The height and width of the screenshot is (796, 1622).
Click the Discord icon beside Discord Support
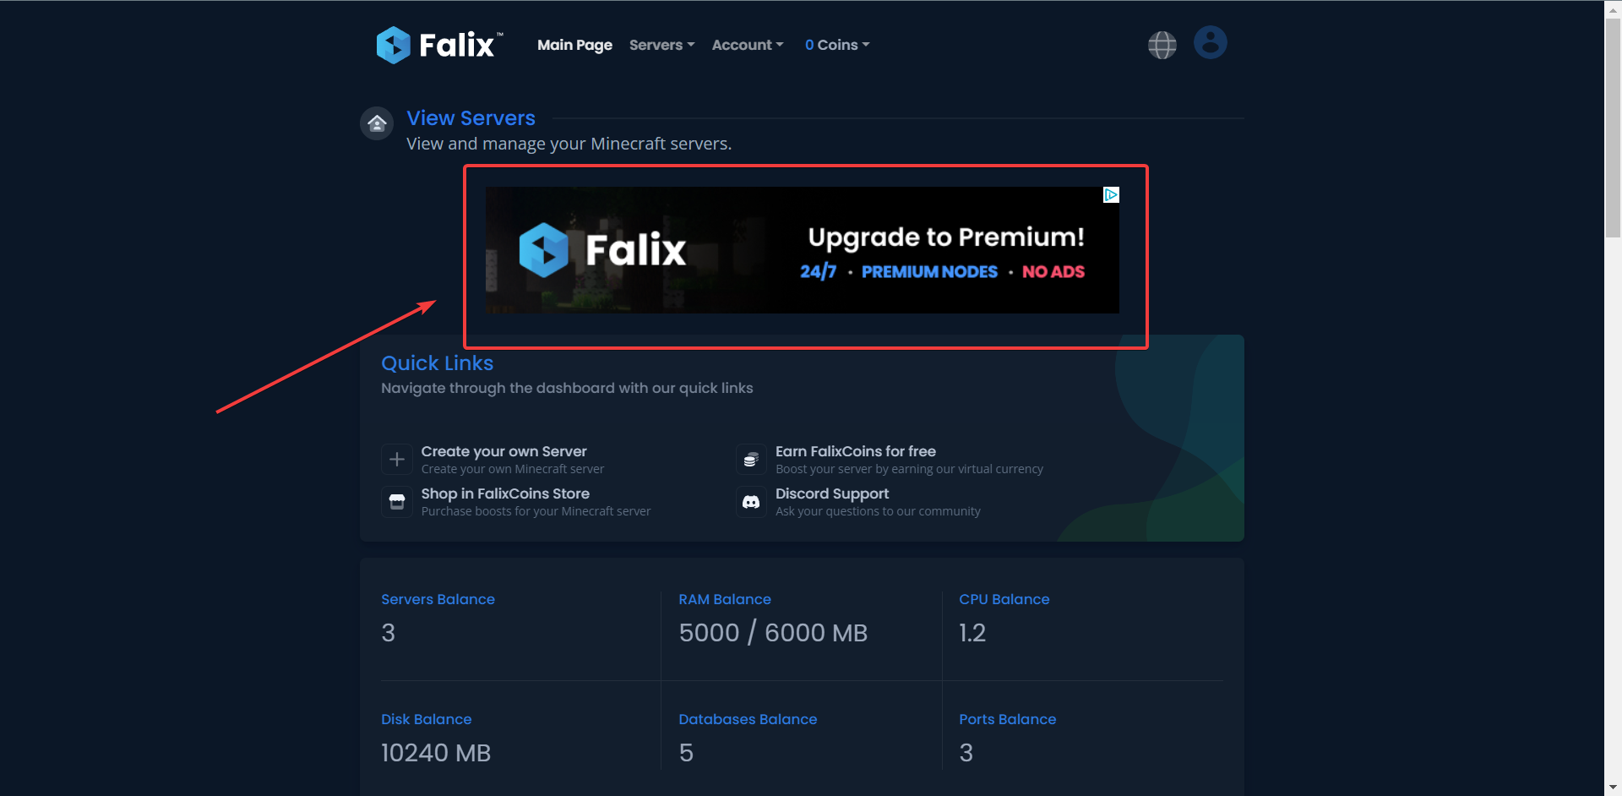750,501
